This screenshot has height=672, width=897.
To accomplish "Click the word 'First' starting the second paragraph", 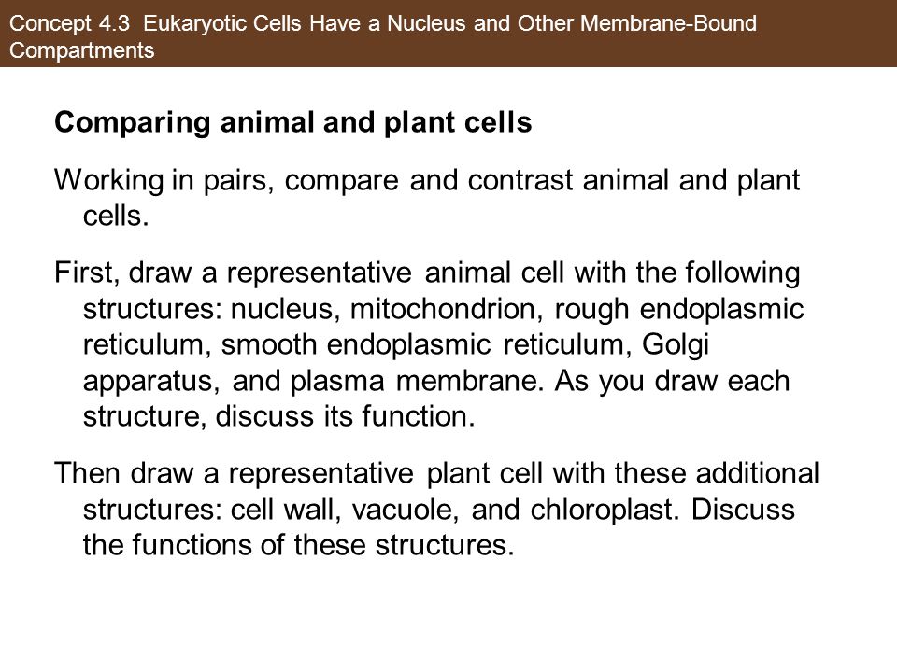I will pos(83,273).
